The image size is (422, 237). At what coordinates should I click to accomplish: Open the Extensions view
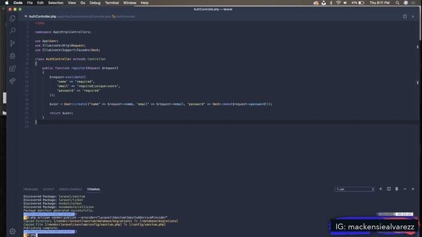click(13, 68)
